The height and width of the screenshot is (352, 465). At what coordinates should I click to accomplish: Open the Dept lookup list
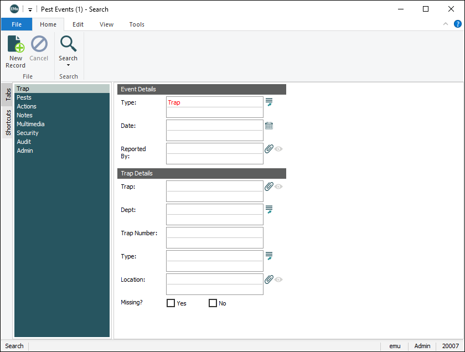[269, 209]
